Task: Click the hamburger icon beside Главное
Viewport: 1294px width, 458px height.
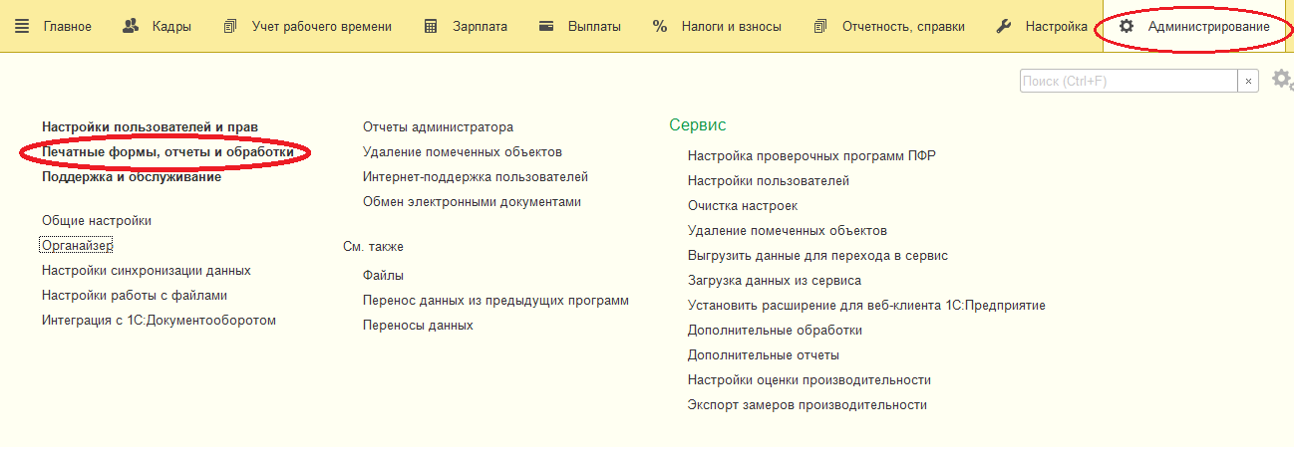Action: click(x=22, y=27)
